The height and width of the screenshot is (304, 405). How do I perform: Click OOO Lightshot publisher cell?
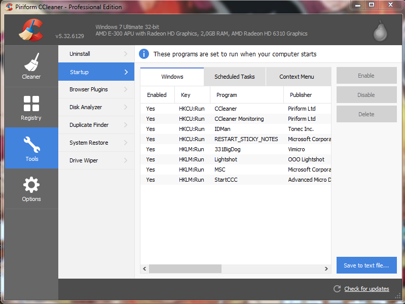click(306, 159)
